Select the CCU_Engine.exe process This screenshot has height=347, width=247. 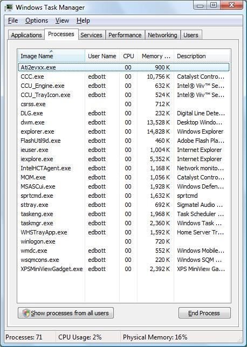point(123,86)
